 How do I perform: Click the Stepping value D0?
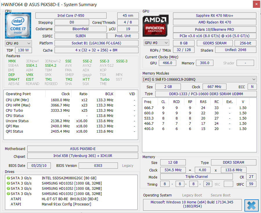(x=72, y=22)
